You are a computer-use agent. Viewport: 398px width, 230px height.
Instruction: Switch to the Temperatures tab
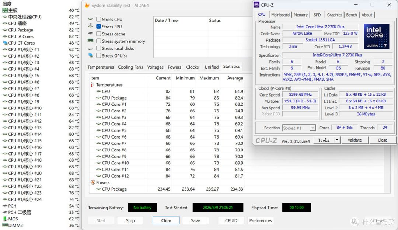point(101,67)
